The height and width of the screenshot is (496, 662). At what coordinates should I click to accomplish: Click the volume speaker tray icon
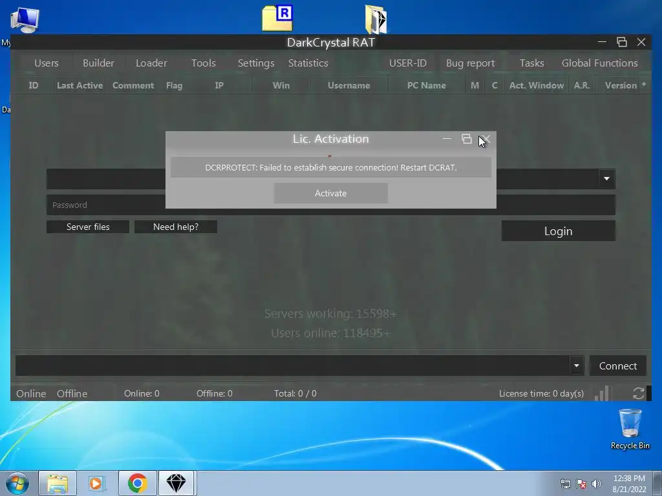(x=596, y=484)
